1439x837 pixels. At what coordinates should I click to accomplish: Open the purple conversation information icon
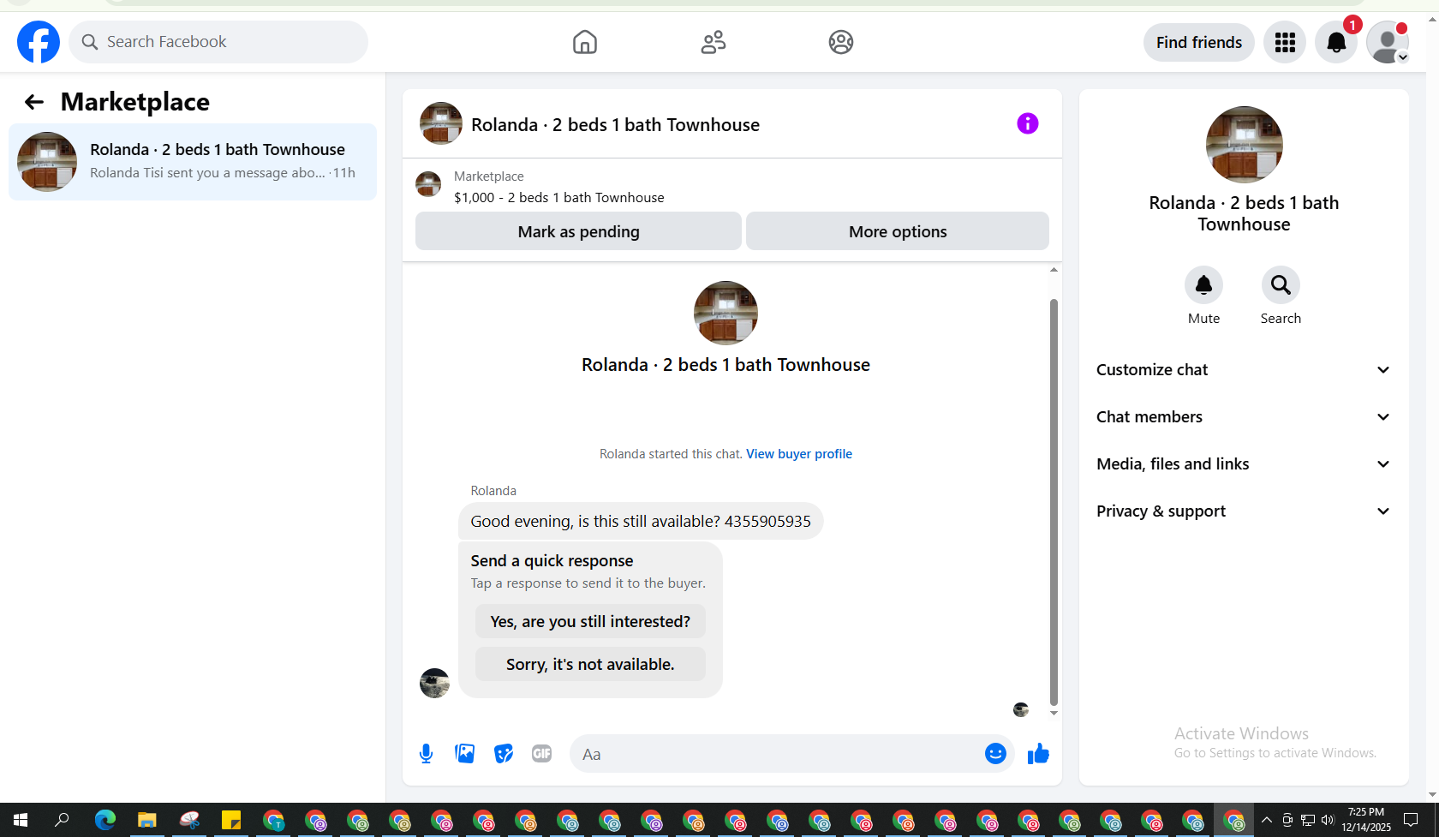coord(1028,123)
